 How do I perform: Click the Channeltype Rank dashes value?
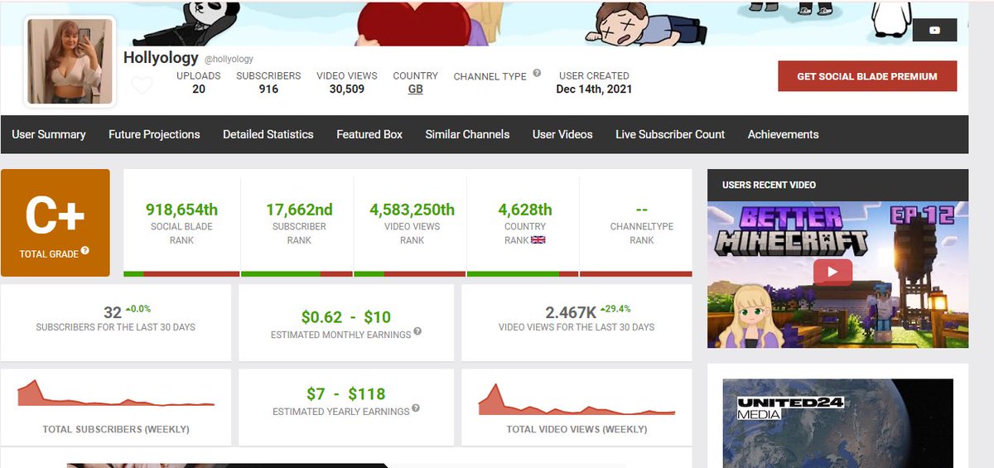tap(641, 210)
